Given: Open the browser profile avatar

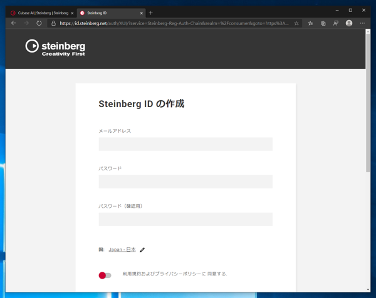Looking at the screenshot, I should point(349,23).
